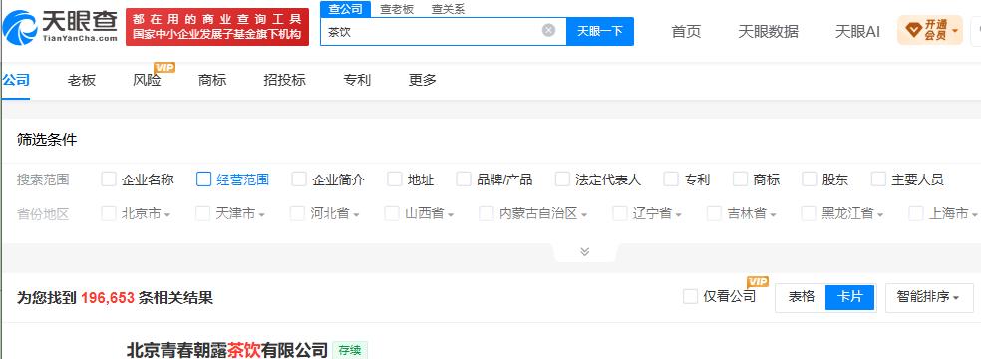The image size is (981, 359).
Task: Select the 196,653 results count text
Action: pos(108,298)
